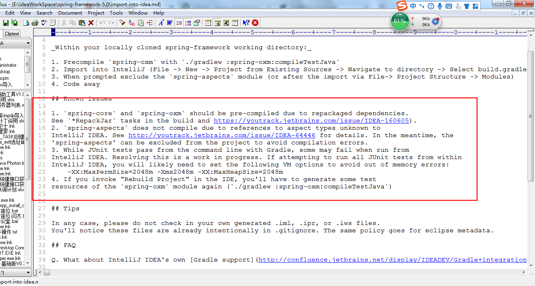The width and height of the screenshot is (535, 286).
Task: Click the directory list scroll-down arrow
Action: (28, 86)
